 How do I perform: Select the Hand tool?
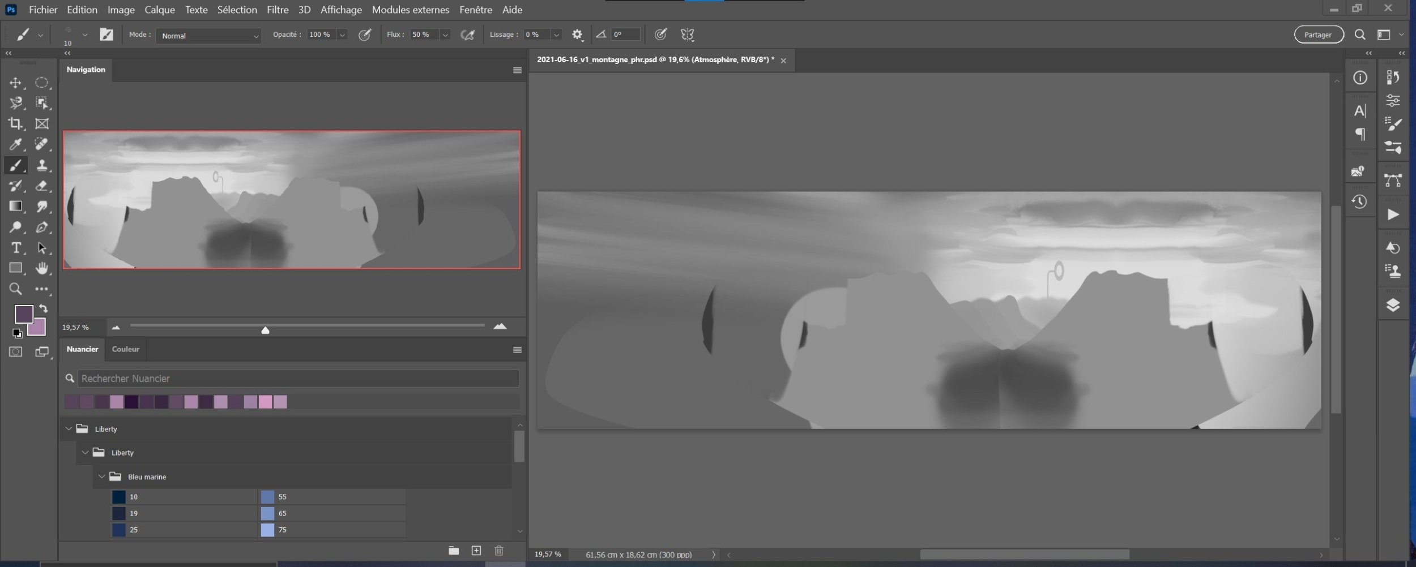click(41, 268)
